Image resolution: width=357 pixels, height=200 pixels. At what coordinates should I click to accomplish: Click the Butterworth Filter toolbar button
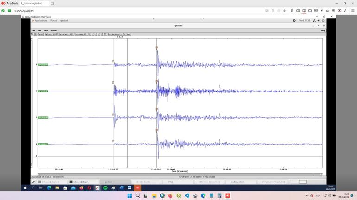[120, 34]
